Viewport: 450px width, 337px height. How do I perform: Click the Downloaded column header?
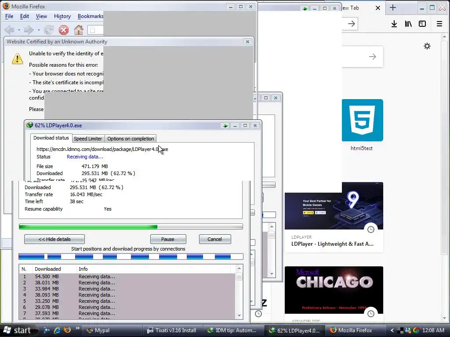coord(54,269)
